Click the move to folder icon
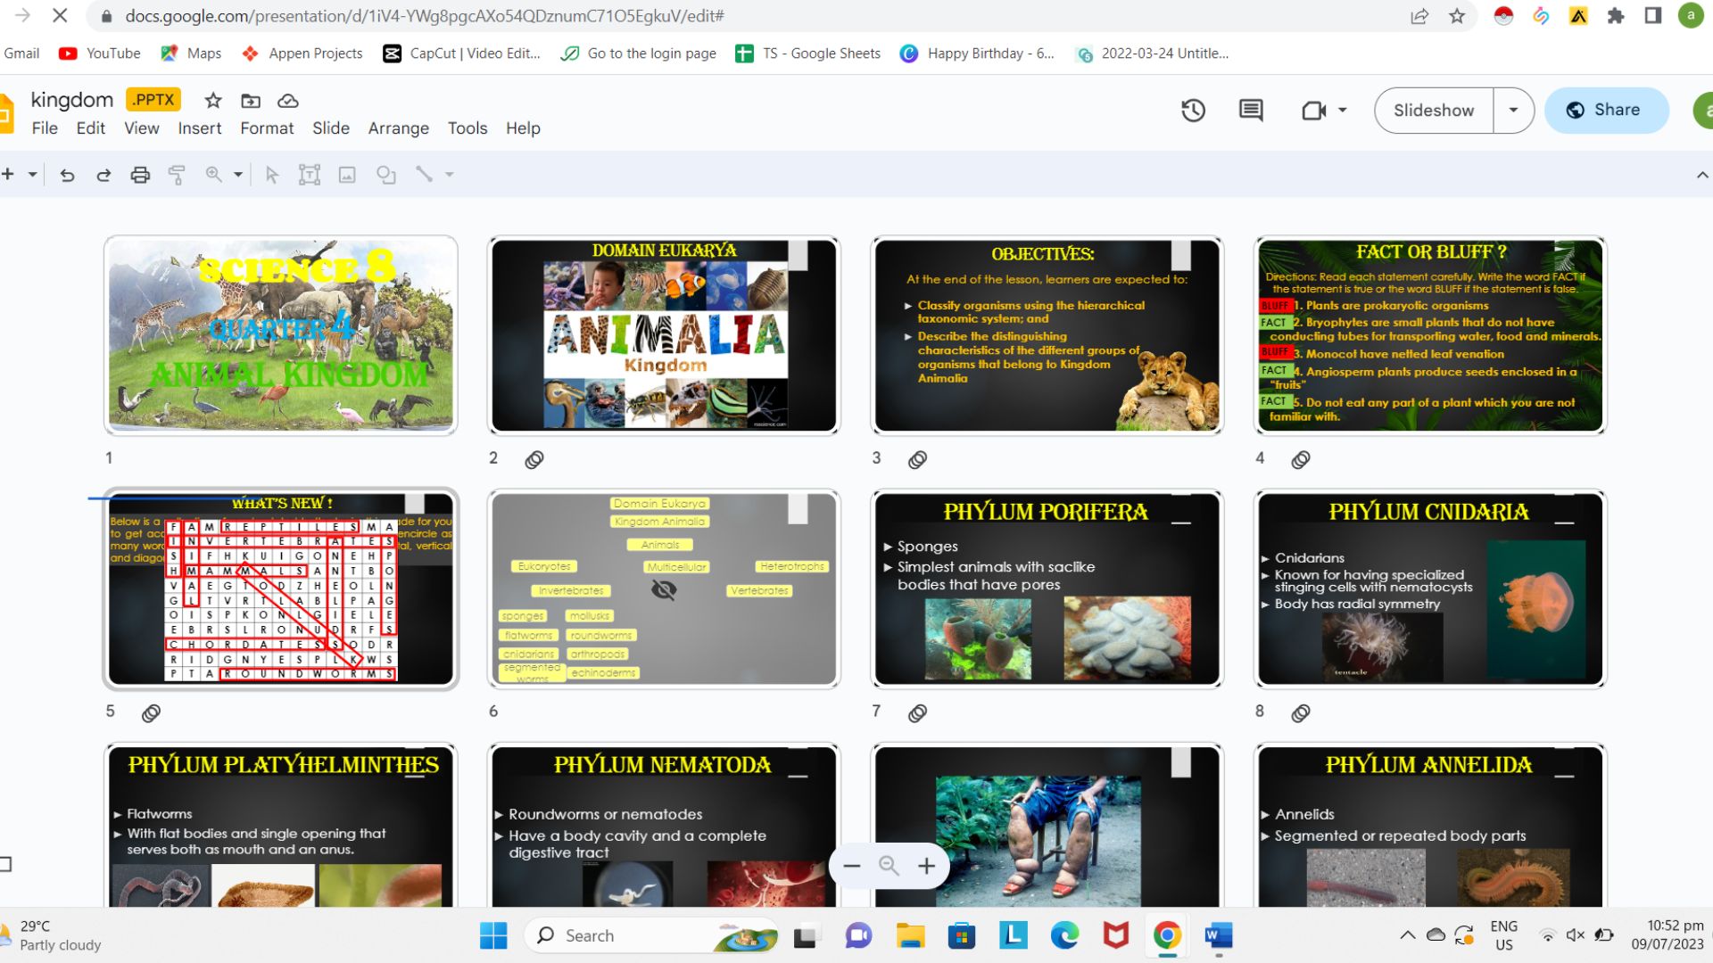 (x=251, y=101)
